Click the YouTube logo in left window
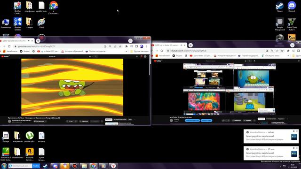This screenshot has height=169, width=301. (5, 56)
